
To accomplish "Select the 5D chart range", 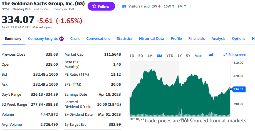I will pyautogui.click(x=140, y=56).
